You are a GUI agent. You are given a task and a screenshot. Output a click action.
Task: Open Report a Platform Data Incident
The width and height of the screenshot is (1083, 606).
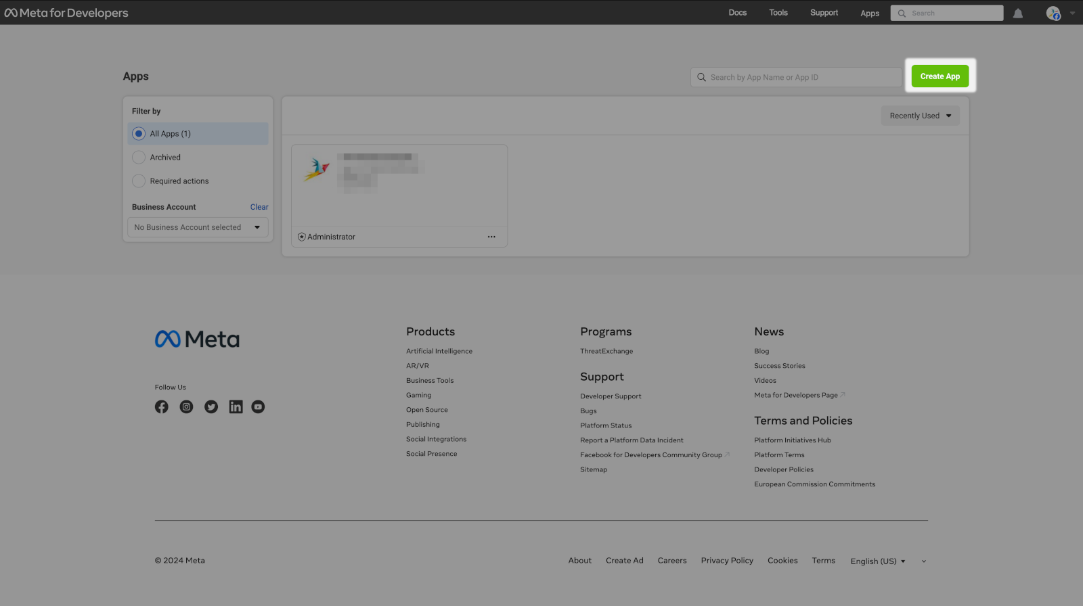click(632, 440)
